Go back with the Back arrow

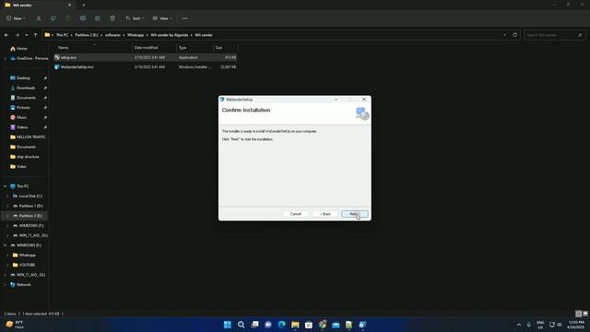pyautogui.click(x=6, y=35)
